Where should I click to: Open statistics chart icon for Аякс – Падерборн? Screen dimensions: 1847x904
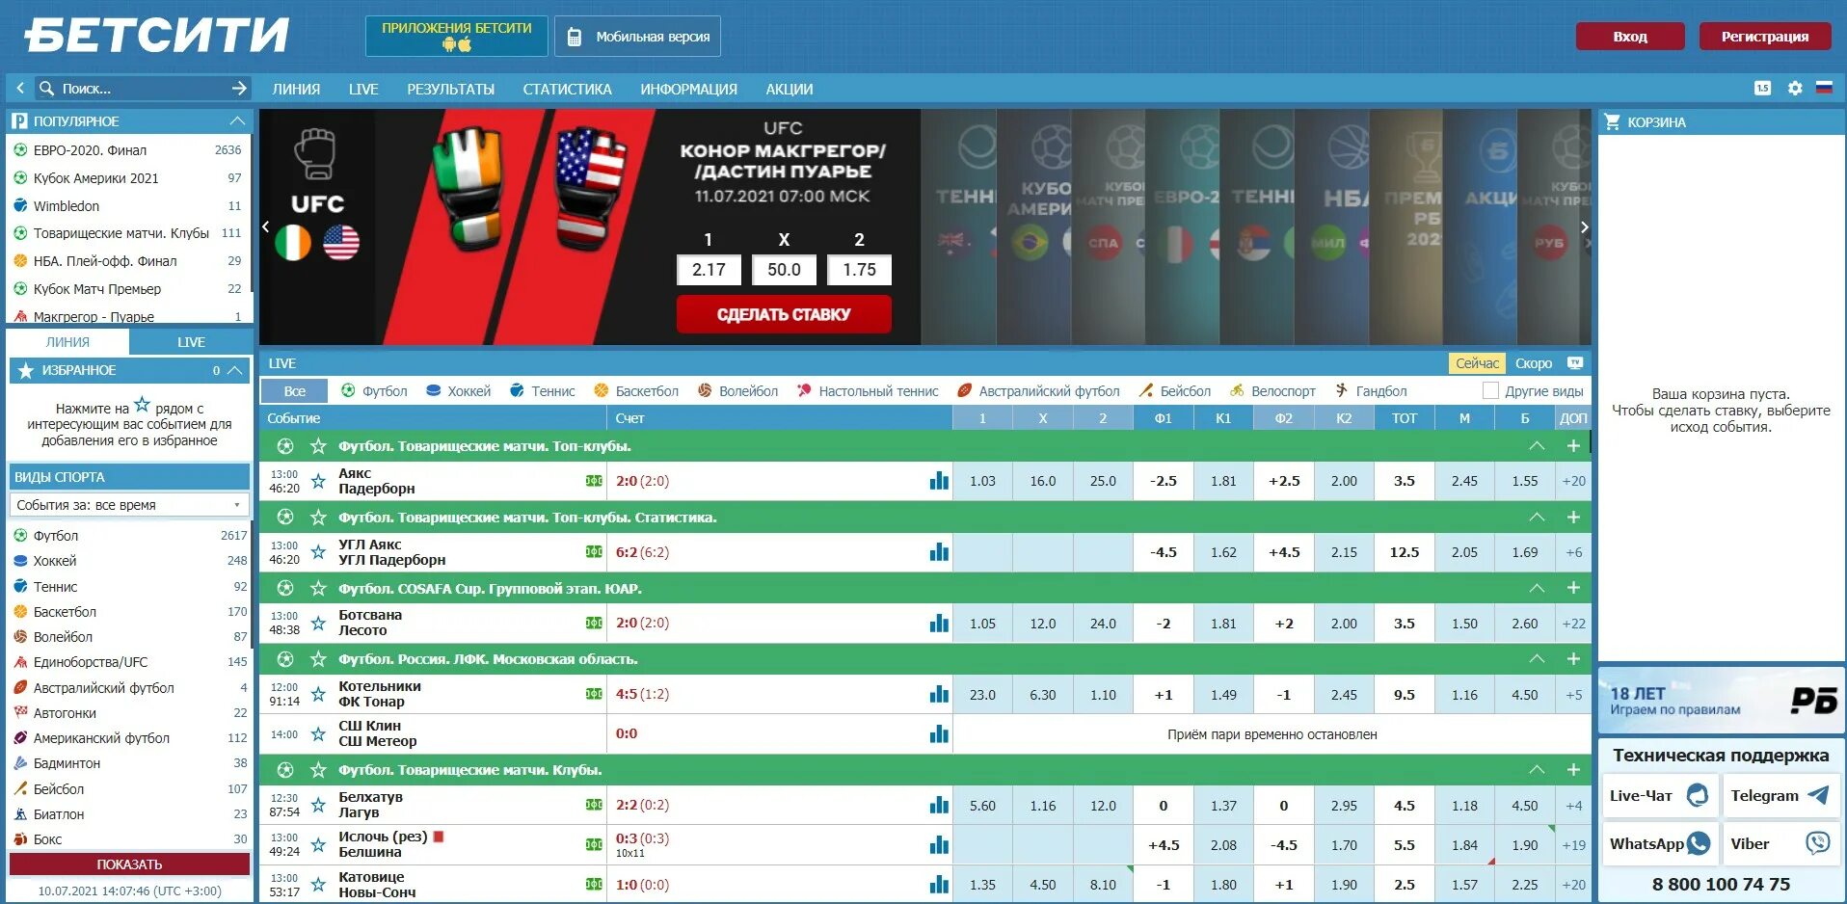coord(939,481)
